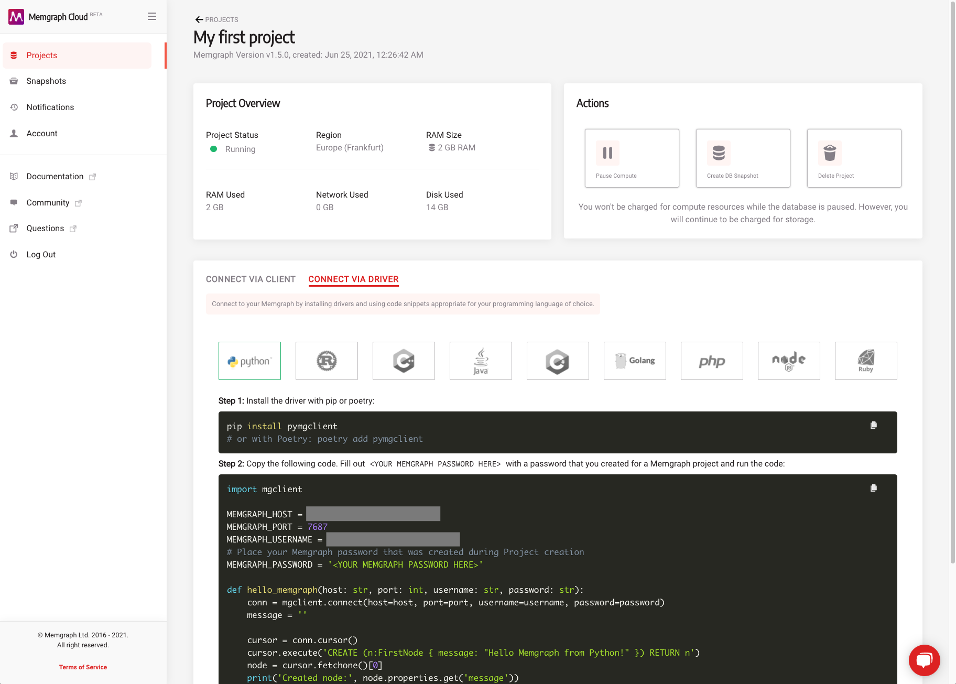Click the '14 GB' disk used value

pos(437,208)
